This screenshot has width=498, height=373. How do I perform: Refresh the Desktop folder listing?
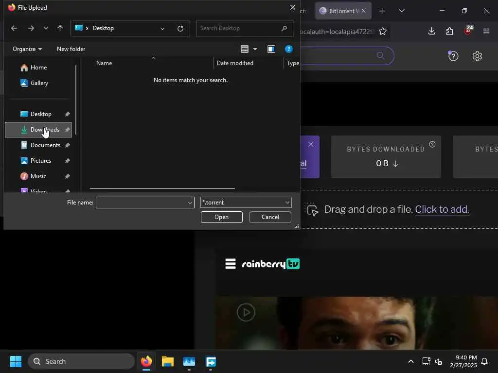(180, 29)
